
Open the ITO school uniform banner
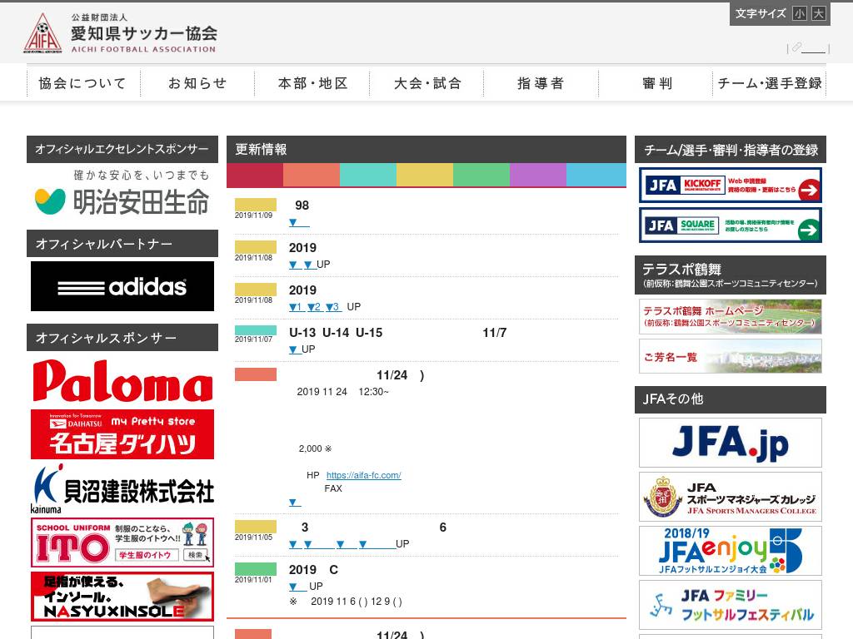pyautogui.click(x=122, y=542)
